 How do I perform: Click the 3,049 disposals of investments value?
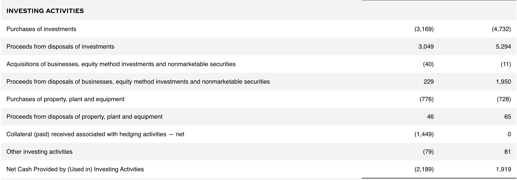tap(426, 46)
